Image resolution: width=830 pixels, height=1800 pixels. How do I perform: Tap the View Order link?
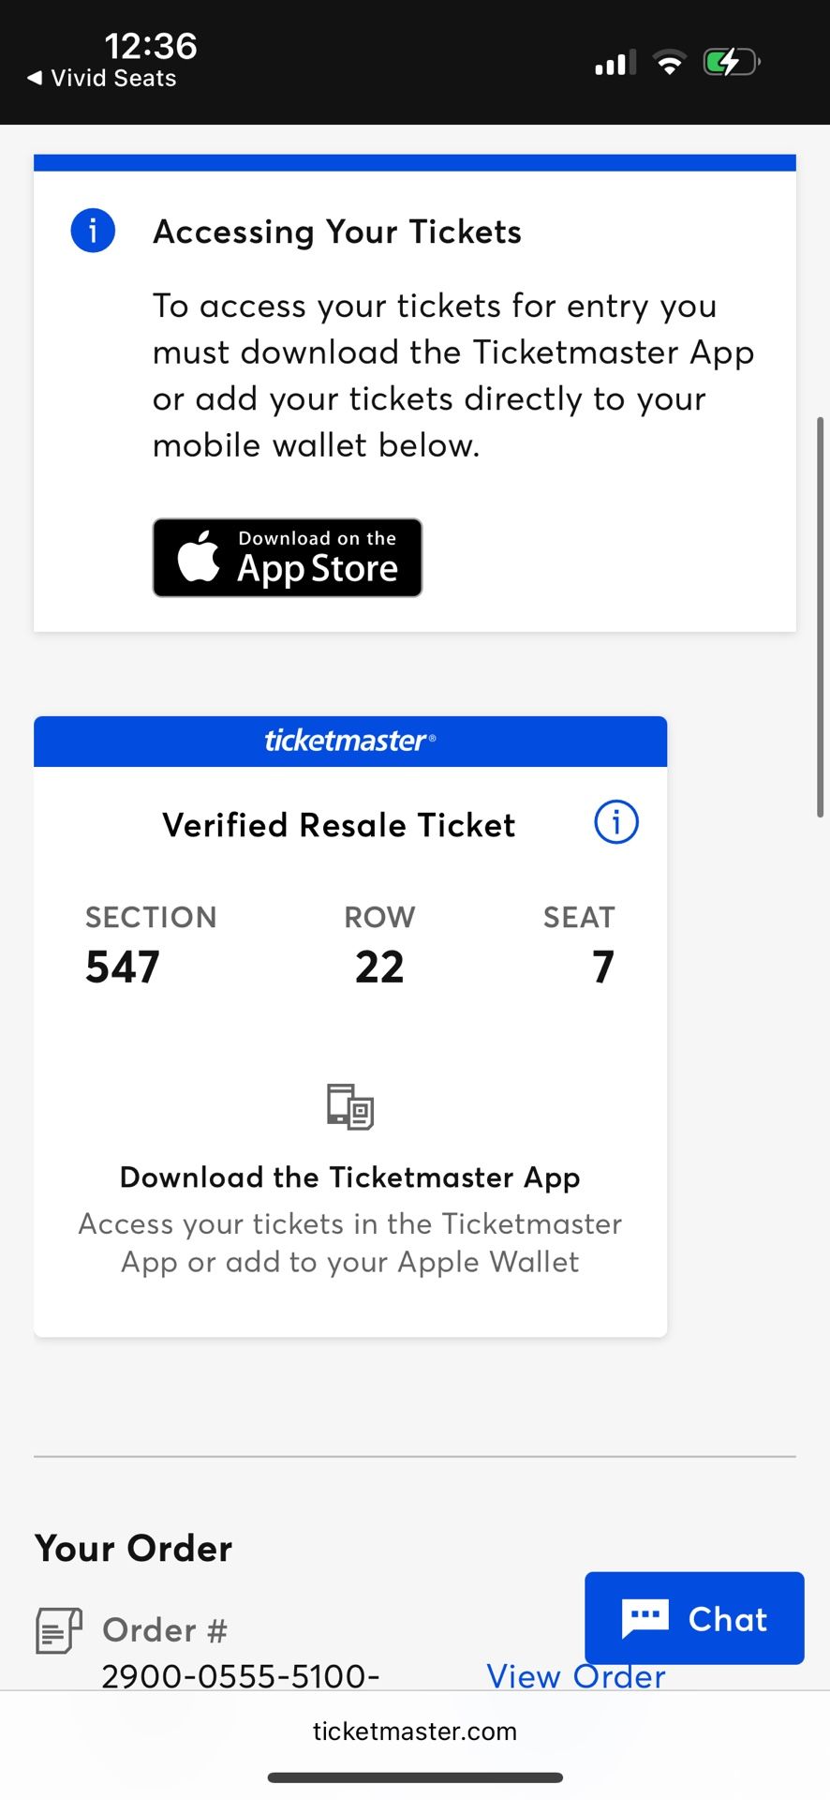(575, 1677)
